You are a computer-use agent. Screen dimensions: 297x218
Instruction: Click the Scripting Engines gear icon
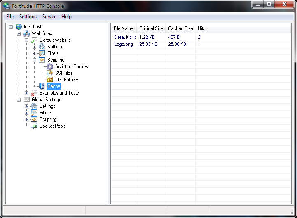(50, 66)
